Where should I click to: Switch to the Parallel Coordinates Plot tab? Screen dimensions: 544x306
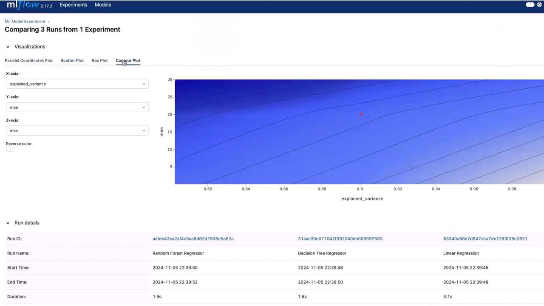(28, 60)
